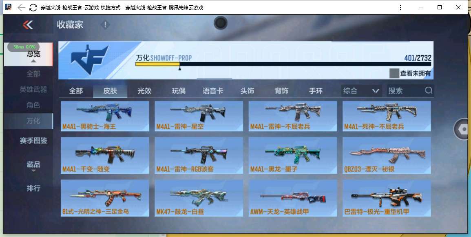This screenshot has width=471, height=237.
Task: Select the AWM-天龙-英雄战甲 skin card
Action: (x=293, y=198)
